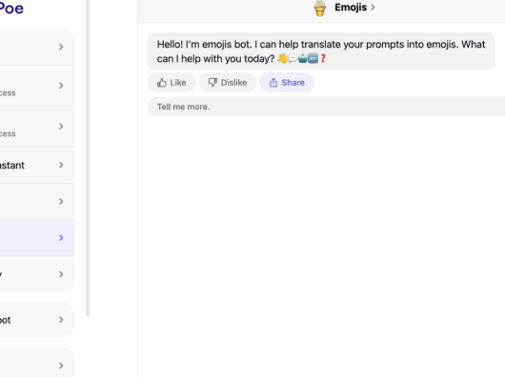Open the sidebar item ending in 'stant'
Image resolution: width=505 pixels, height=377 pixels.
pos(37,166)
